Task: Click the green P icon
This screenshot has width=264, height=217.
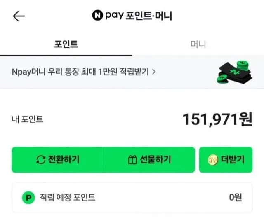Action: click(28, 198)
